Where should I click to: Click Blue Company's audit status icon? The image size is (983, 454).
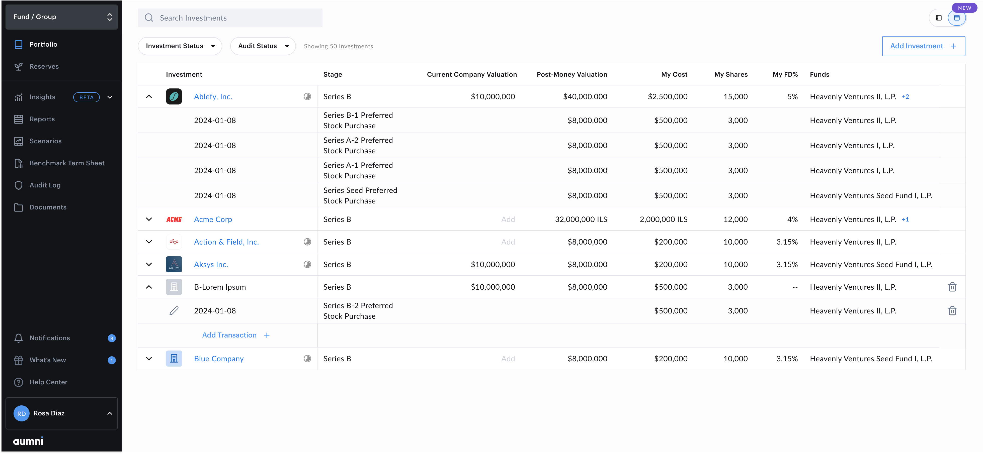307,359
